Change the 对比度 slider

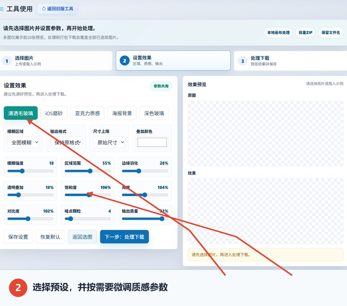point(30,219)
